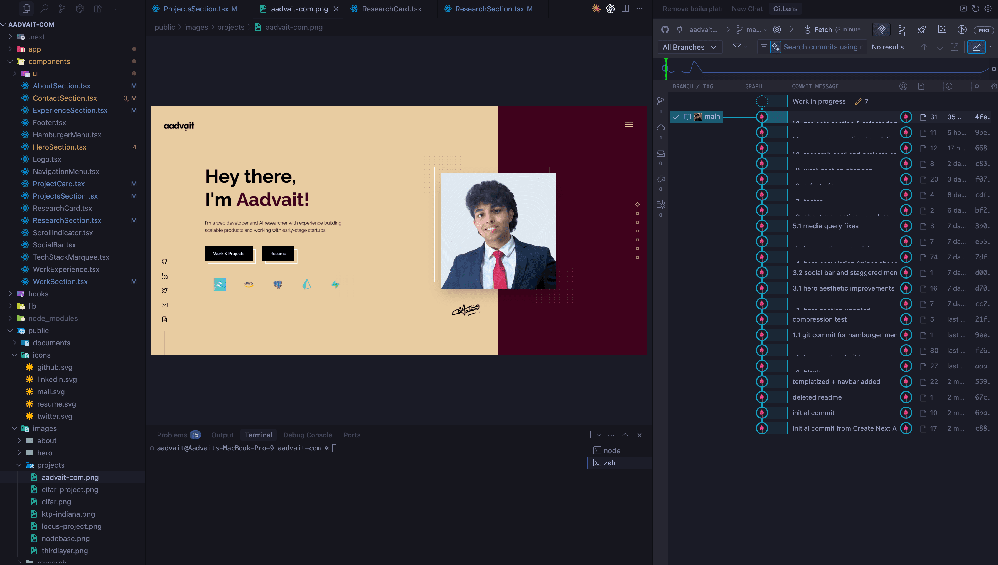
Task: Switch to the Problems panel tab
Action: [172, 435]
